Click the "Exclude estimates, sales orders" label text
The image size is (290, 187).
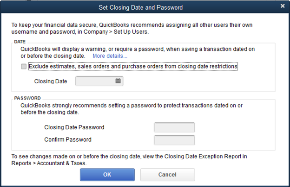coord(133,67)
